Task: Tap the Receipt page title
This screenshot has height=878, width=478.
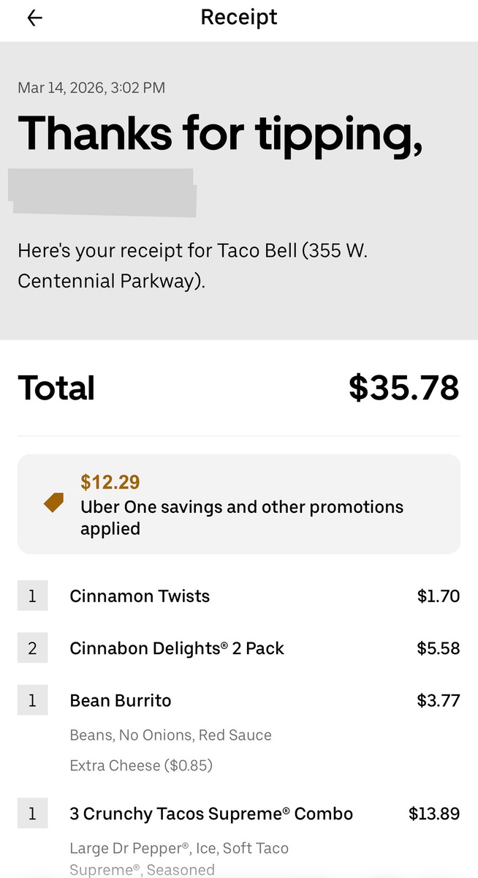Action: 239,18
